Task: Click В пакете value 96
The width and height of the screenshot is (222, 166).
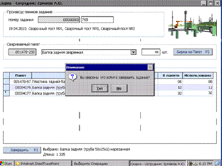Action: [180, 82]
